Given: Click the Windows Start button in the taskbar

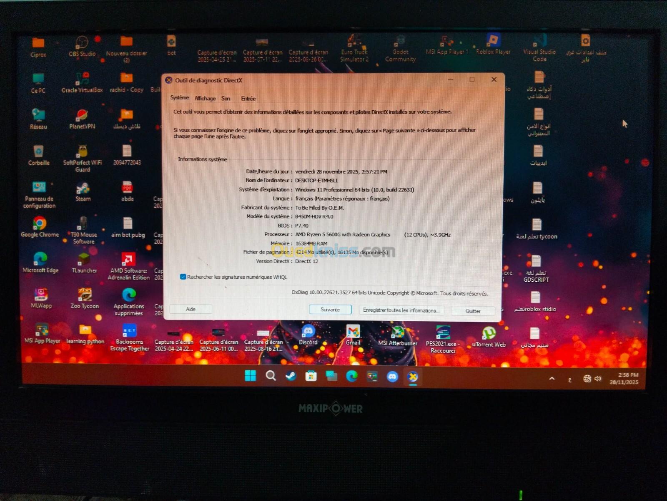Looking at the screenshot, I should click(250, 376).
